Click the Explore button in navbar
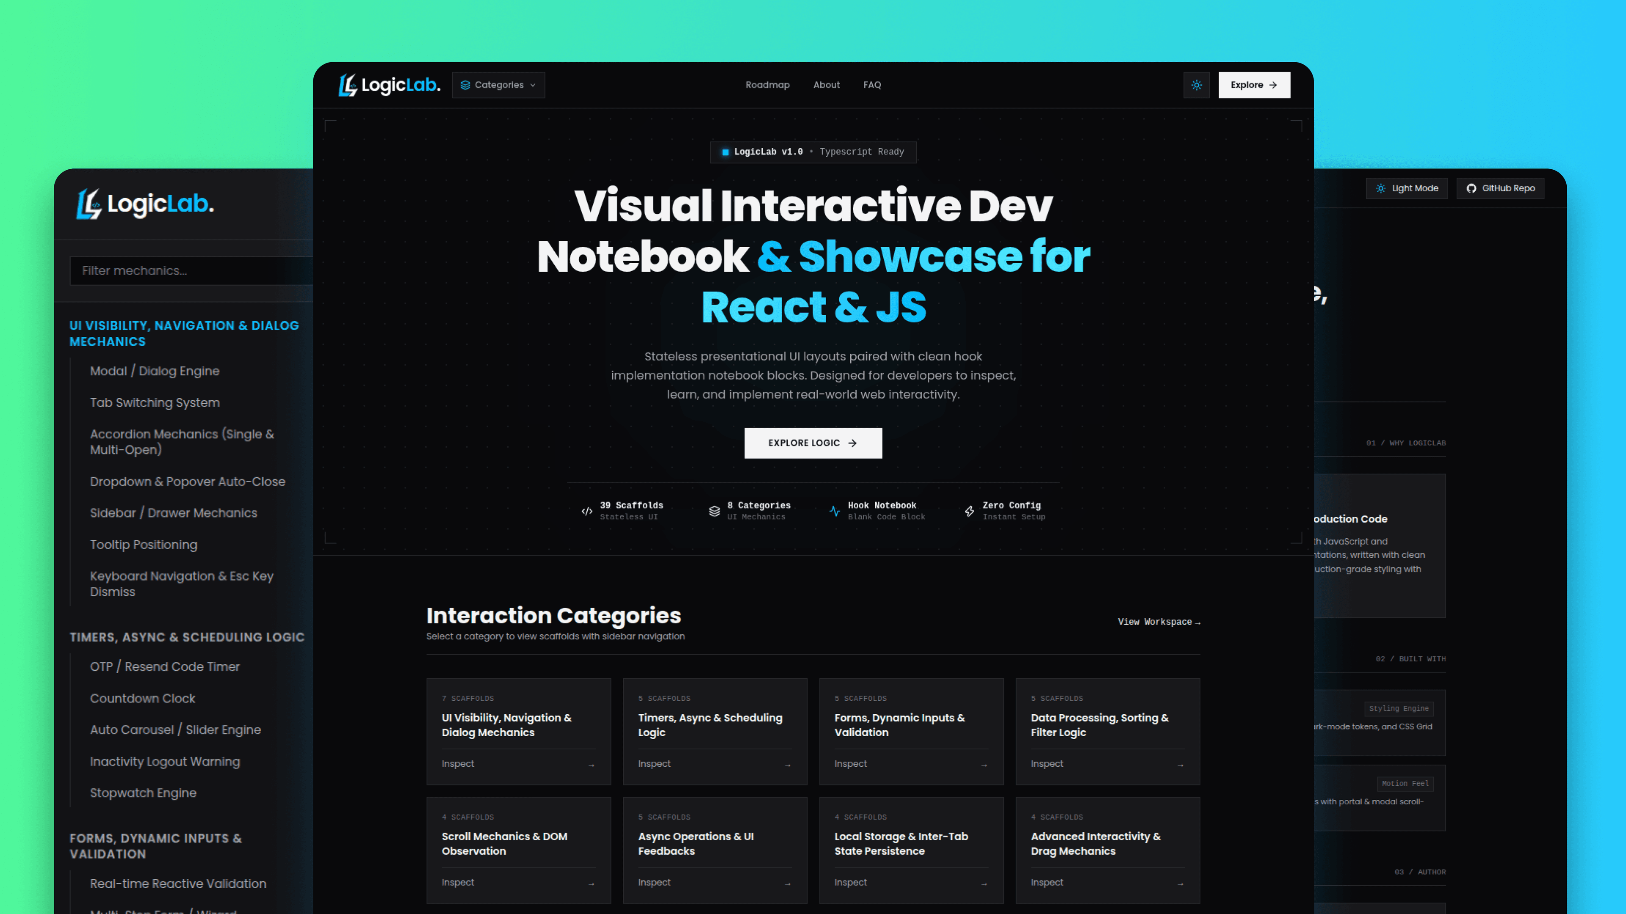Image resolution: width=1626 pixels, height=914 pixels. pyautogui.click(x=1254, y=85)
